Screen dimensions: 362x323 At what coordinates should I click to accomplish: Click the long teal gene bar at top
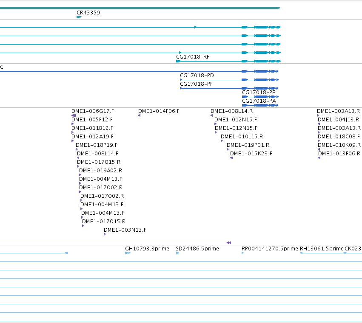pos(140,8)
